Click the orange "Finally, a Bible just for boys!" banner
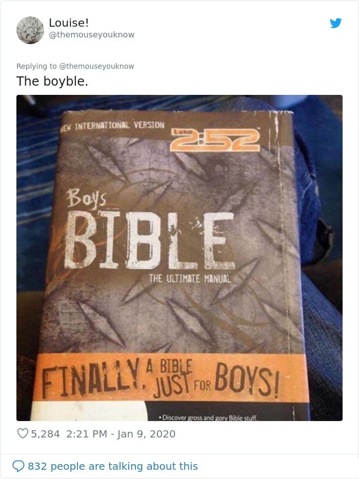359x479 pixels. pos(171,377)
